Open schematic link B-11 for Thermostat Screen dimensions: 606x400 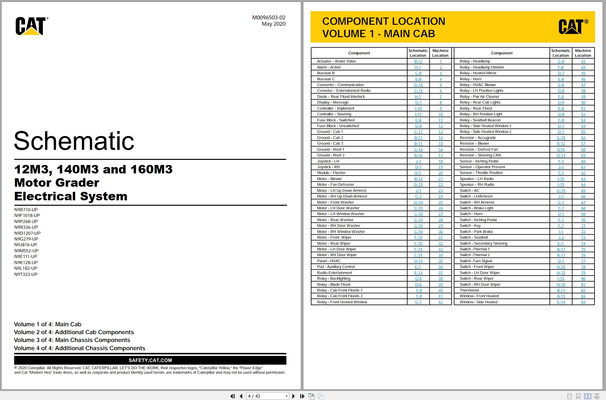click(x=561, y=290)
